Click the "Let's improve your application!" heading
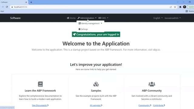Screen dimensions: 194x109 [96, 64]
